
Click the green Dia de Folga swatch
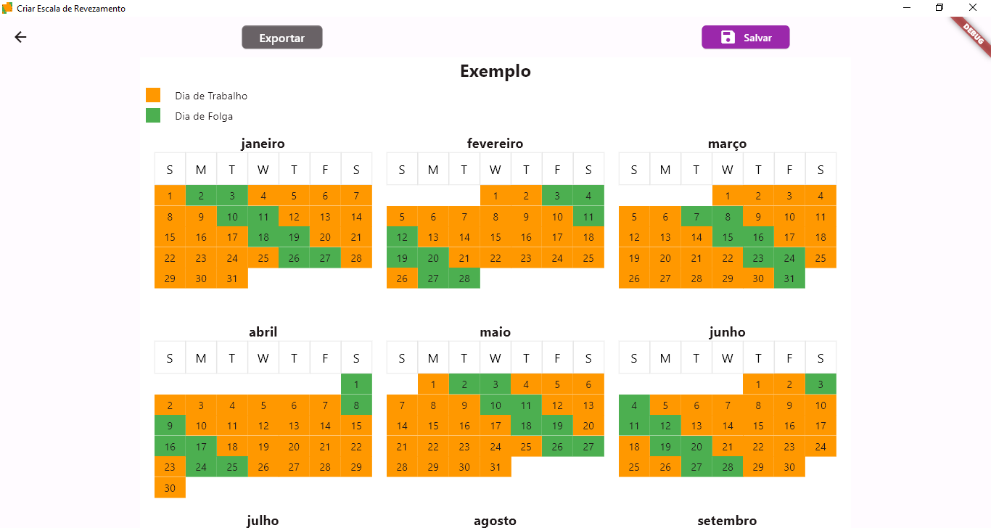point(153,115)
